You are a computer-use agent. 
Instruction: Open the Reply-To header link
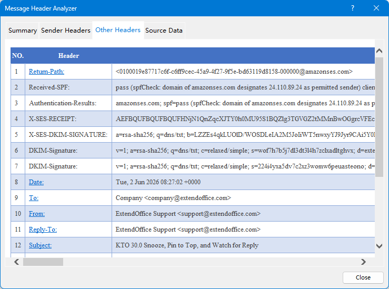[x=43, y=230]
